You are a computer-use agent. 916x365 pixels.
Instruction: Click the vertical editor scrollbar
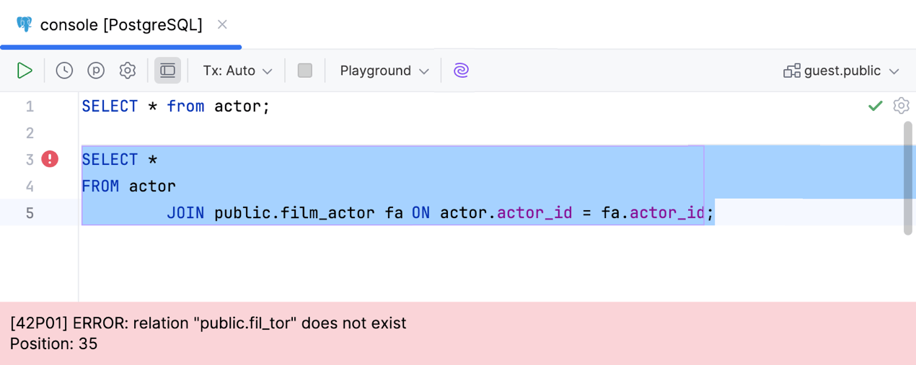pos(907,177)
